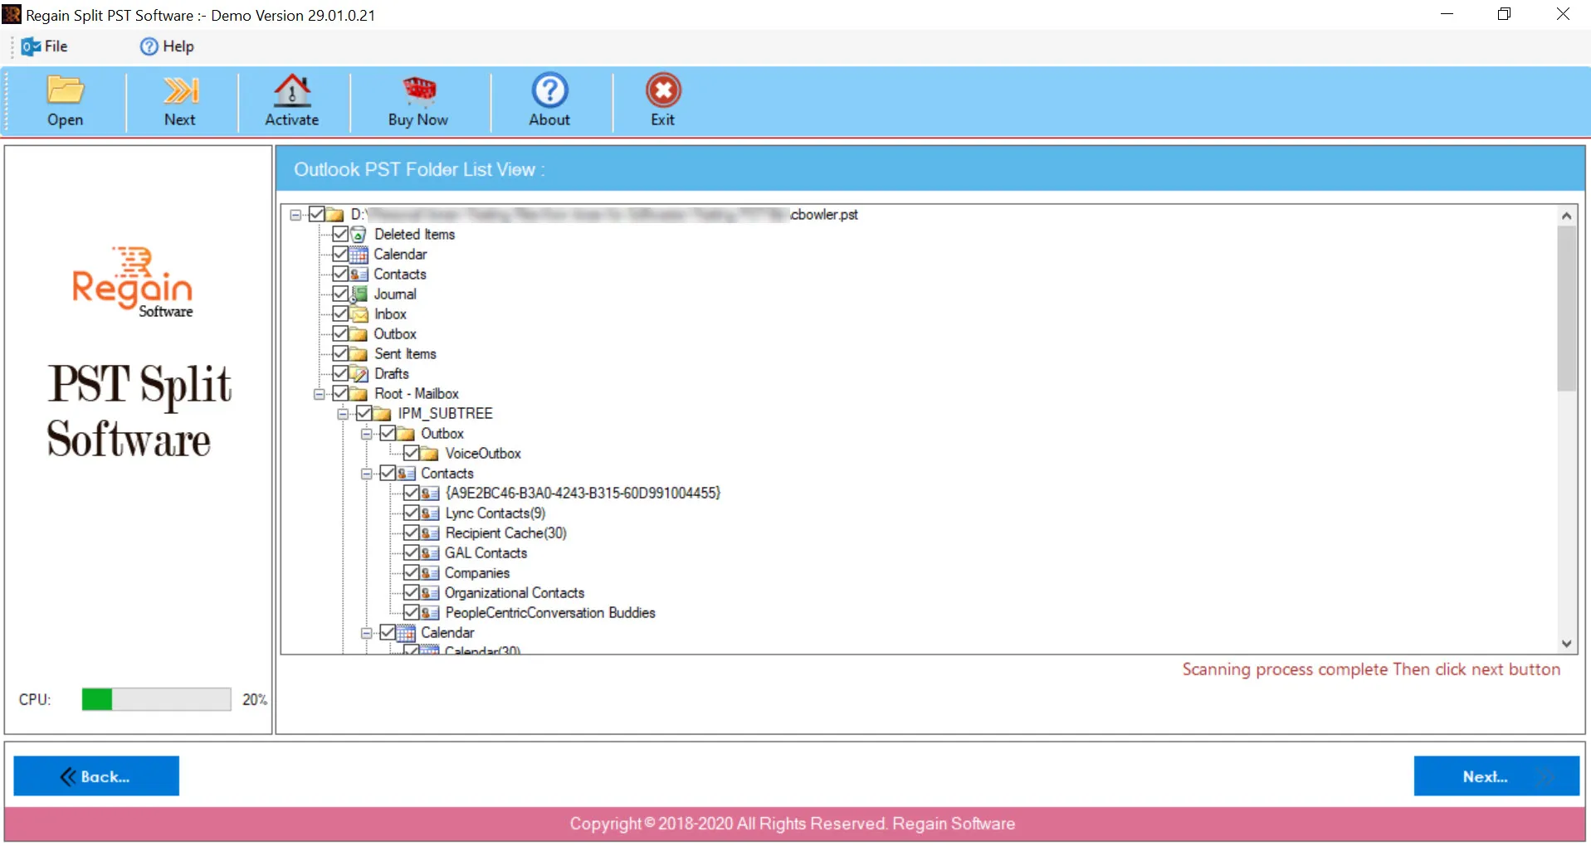Click the blue Next button at bottom
This screenshot has width=1591, height=846.
[1496, 776]
